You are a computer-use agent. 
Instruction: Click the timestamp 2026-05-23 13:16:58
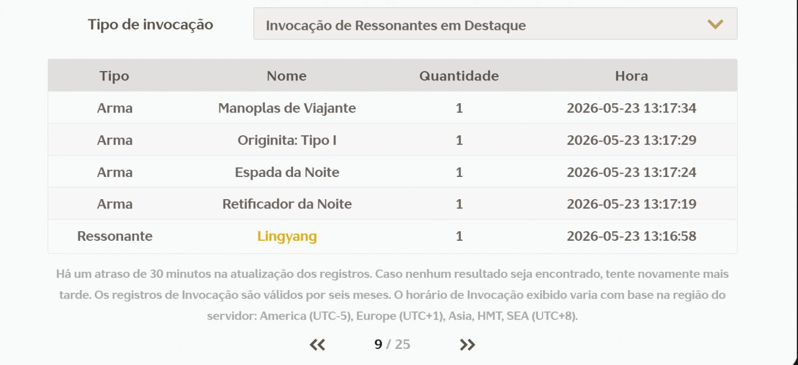[x=631, y=236]
